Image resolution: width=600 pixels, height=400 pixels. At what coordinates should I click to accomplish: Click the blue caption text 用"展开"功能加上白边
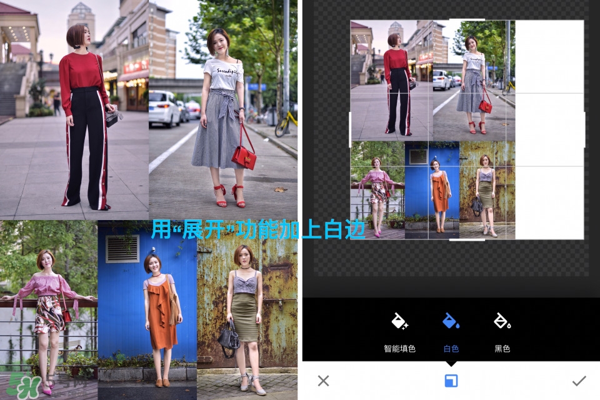click(257, 229)
